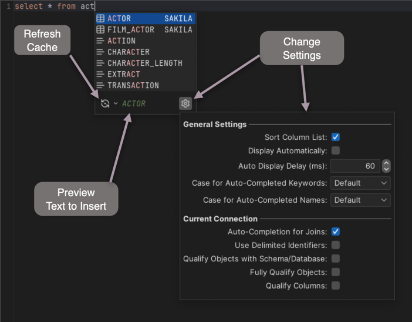The height and width of the screenshot is (322, 412).
Task: Enable the Display Automatically checkbox
Action: click(x=336, y=151)
